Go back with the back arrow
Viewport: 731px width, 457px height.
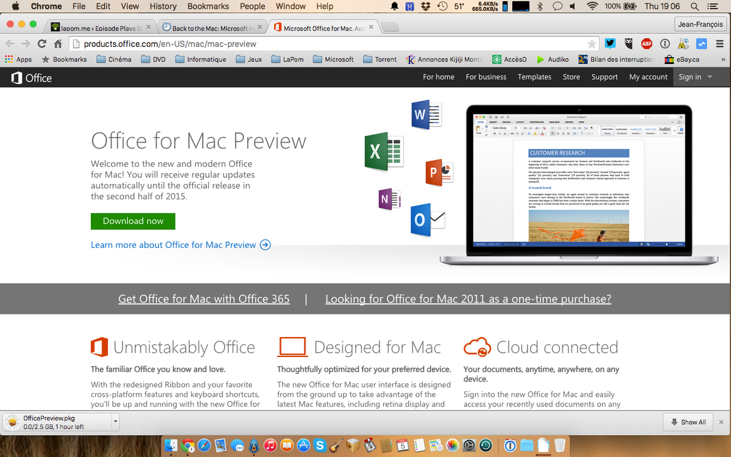coord(10,44)
